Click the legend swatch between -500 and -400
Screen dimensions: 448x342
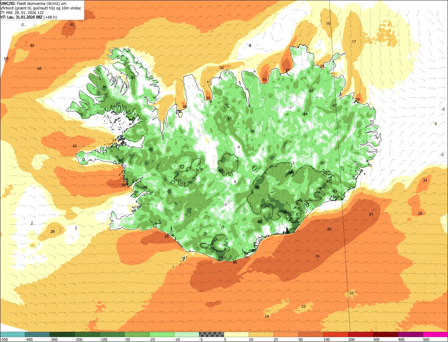pos(13,334)
